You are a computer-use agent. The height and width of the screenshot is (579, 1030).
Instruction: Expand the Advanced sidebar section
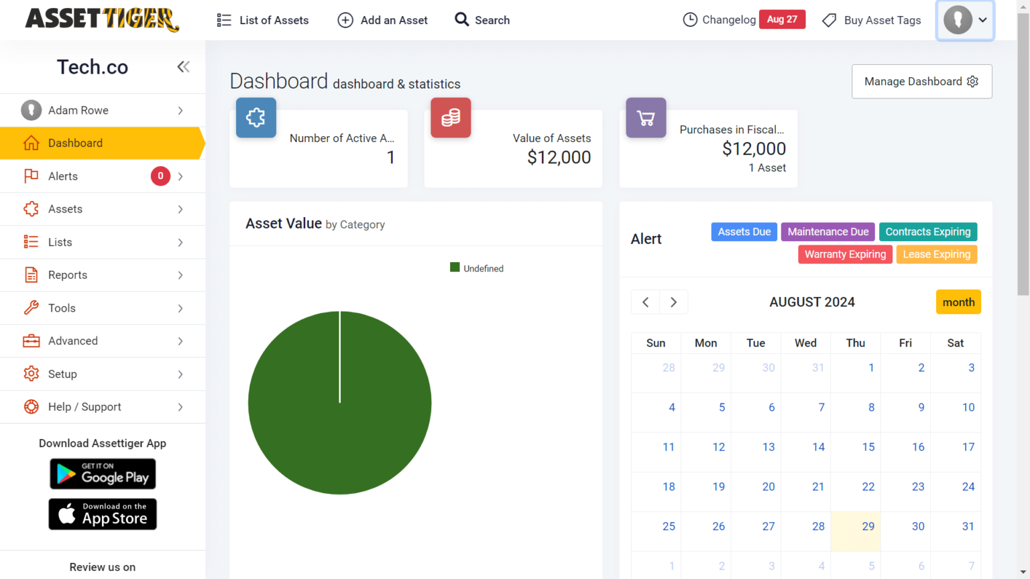pos(72,340)
